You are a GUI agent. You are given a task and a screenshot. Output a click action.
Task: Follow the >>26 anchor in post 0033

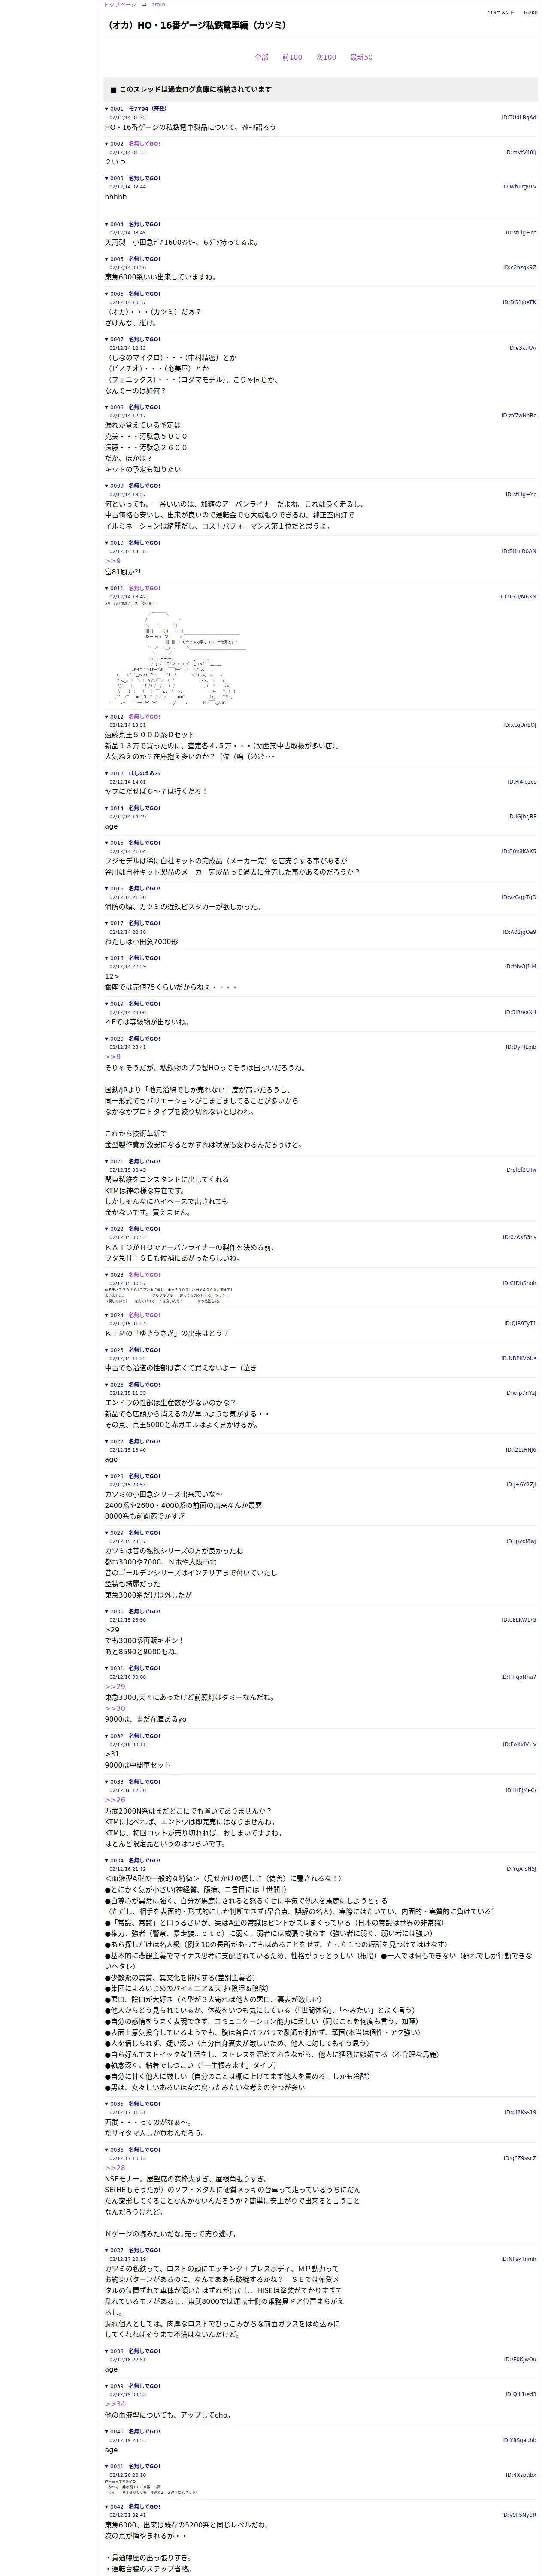coord(115,1800)
